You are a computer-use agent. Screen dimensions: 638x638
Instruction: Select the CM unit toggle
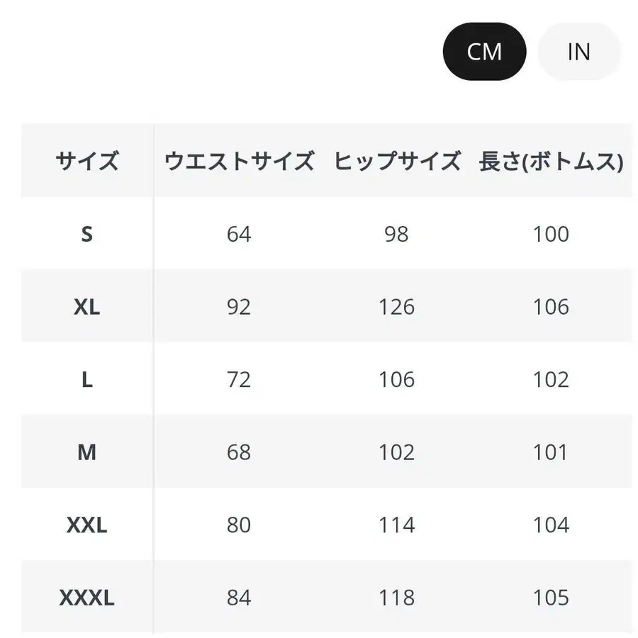coord(484,52)
